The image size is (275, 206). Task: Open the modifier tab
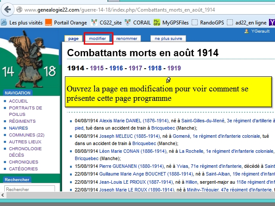[98, 38]
